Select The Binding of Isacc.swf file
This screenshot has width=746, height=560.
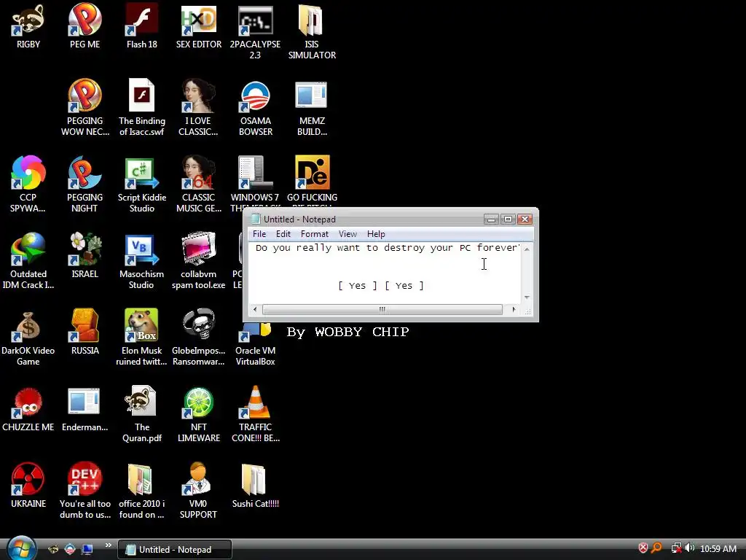pyautogui.click(x=142, y=108)
